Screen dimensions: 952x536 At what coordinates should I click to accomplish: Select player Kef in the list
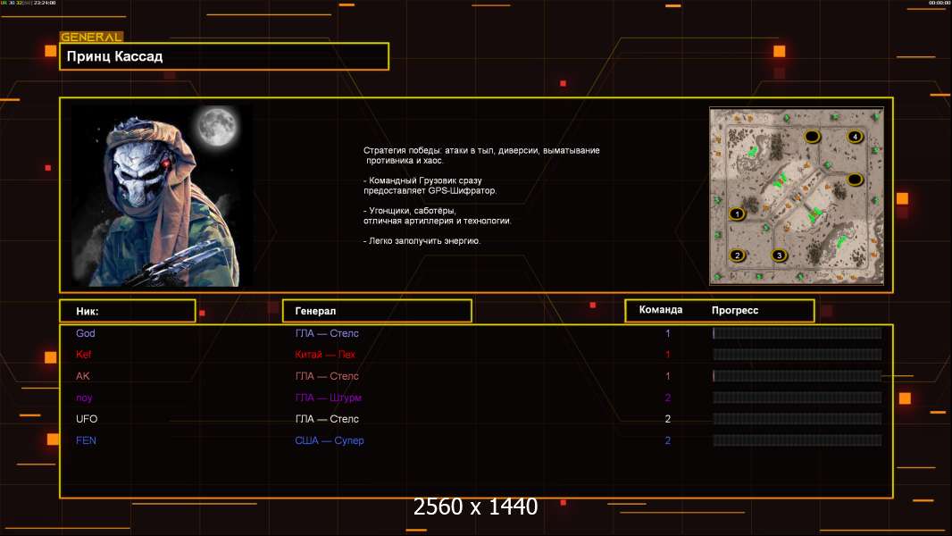pos(84,355)
